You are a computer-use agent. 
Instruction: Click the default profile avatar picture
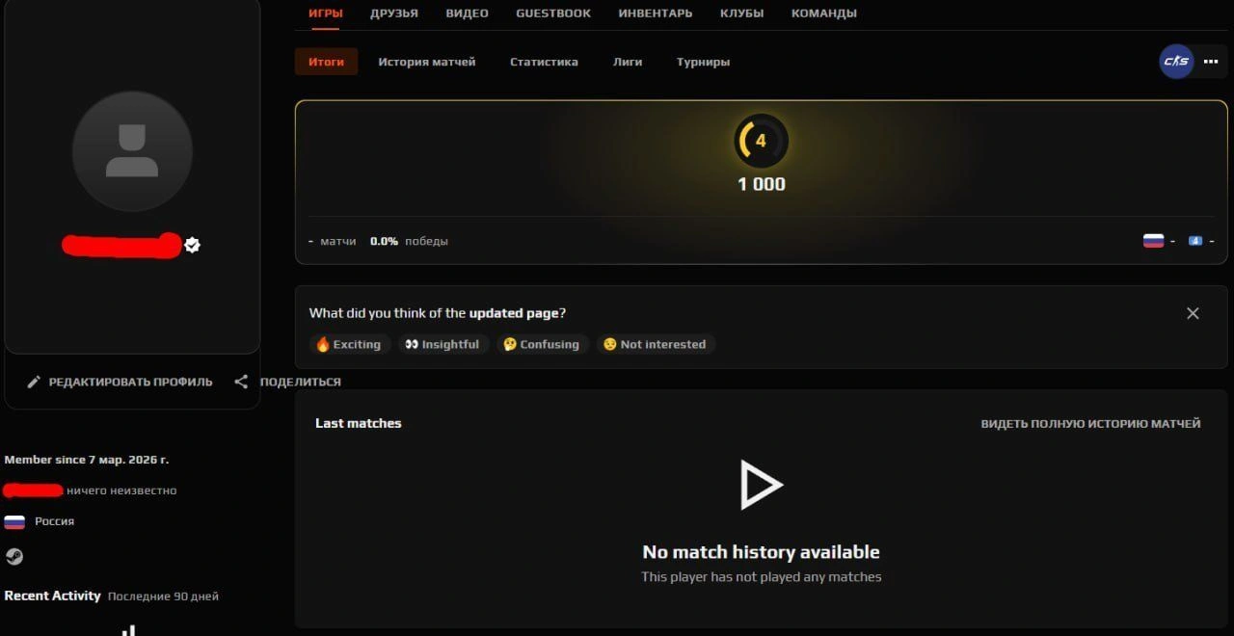point(132,151)
